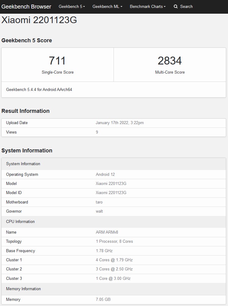Select the Upload Date label

[17, 123]
